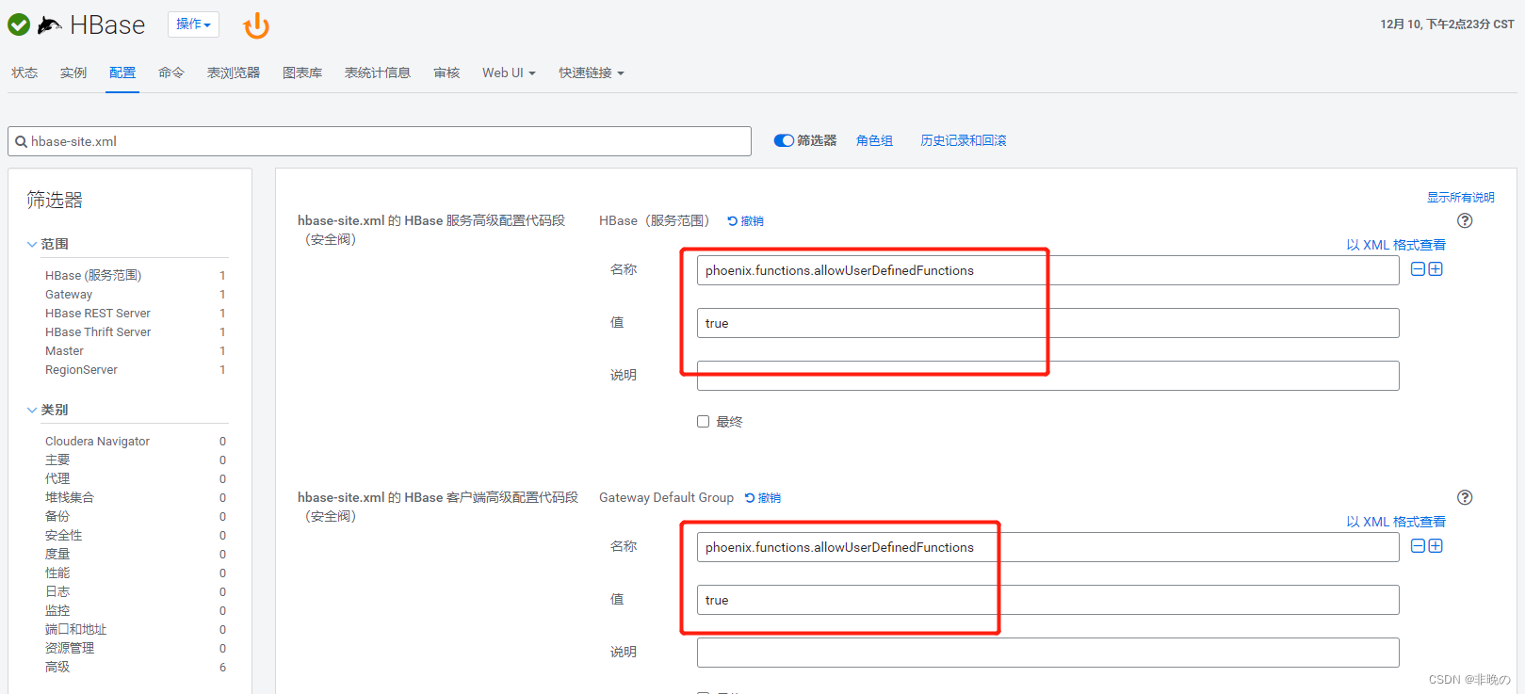
Task: Filter by 安全性 category
Action: pos(63,536)
